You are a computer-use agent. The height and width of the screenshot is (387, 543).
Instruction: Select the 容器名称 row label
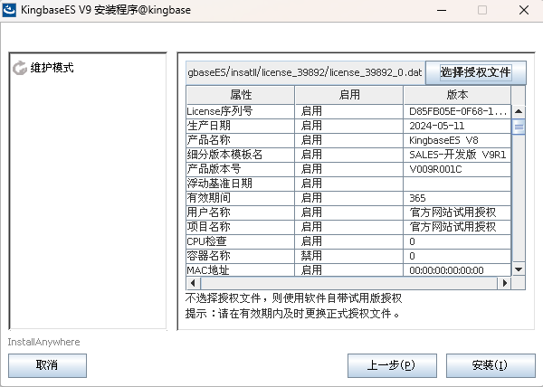[x=208, y=256]
